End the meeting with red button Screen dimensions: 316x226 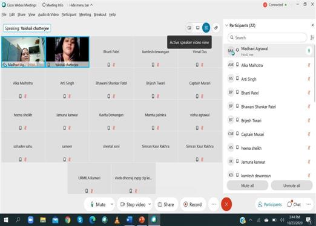pyautogui.click(x=226, y=204)
